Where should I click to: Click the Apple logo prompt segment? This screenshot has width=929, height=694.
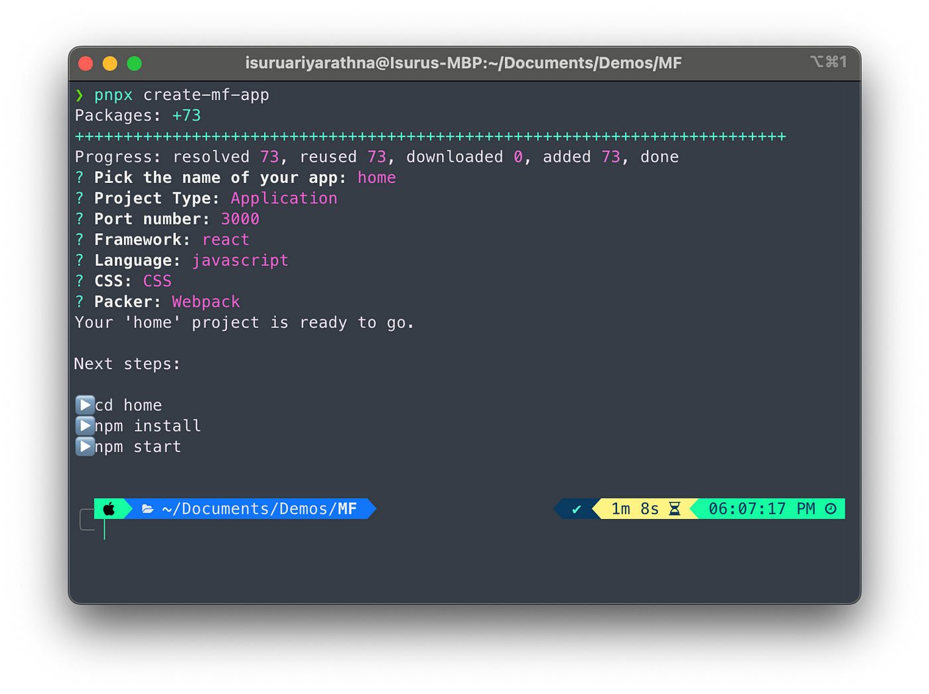109,509
